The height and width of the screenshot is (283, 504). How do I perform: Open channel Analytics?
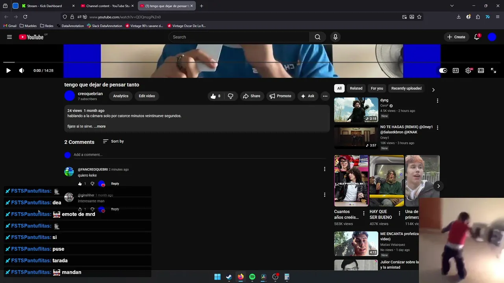121,96
